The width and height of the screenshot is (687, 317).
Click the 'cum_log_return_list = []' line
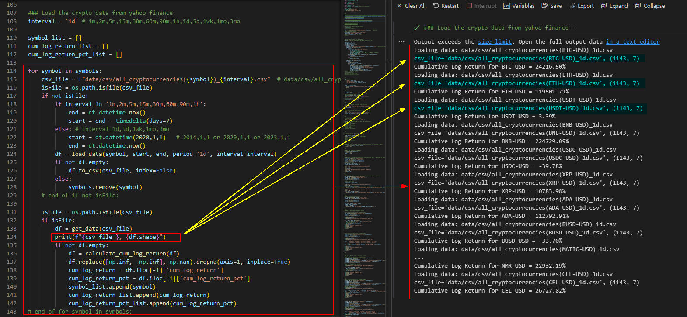(68, 46)
